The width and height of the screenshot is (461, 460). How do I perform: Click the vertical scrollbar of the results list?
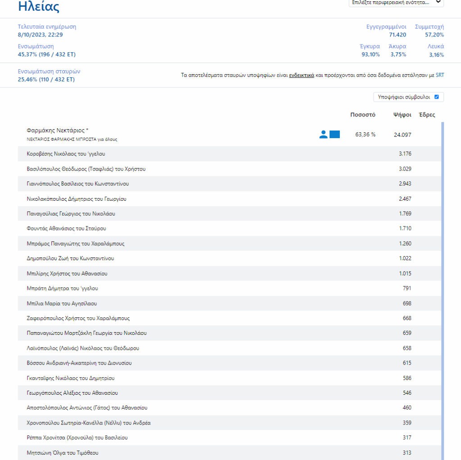pyautogui.click(x=443, y=291)
